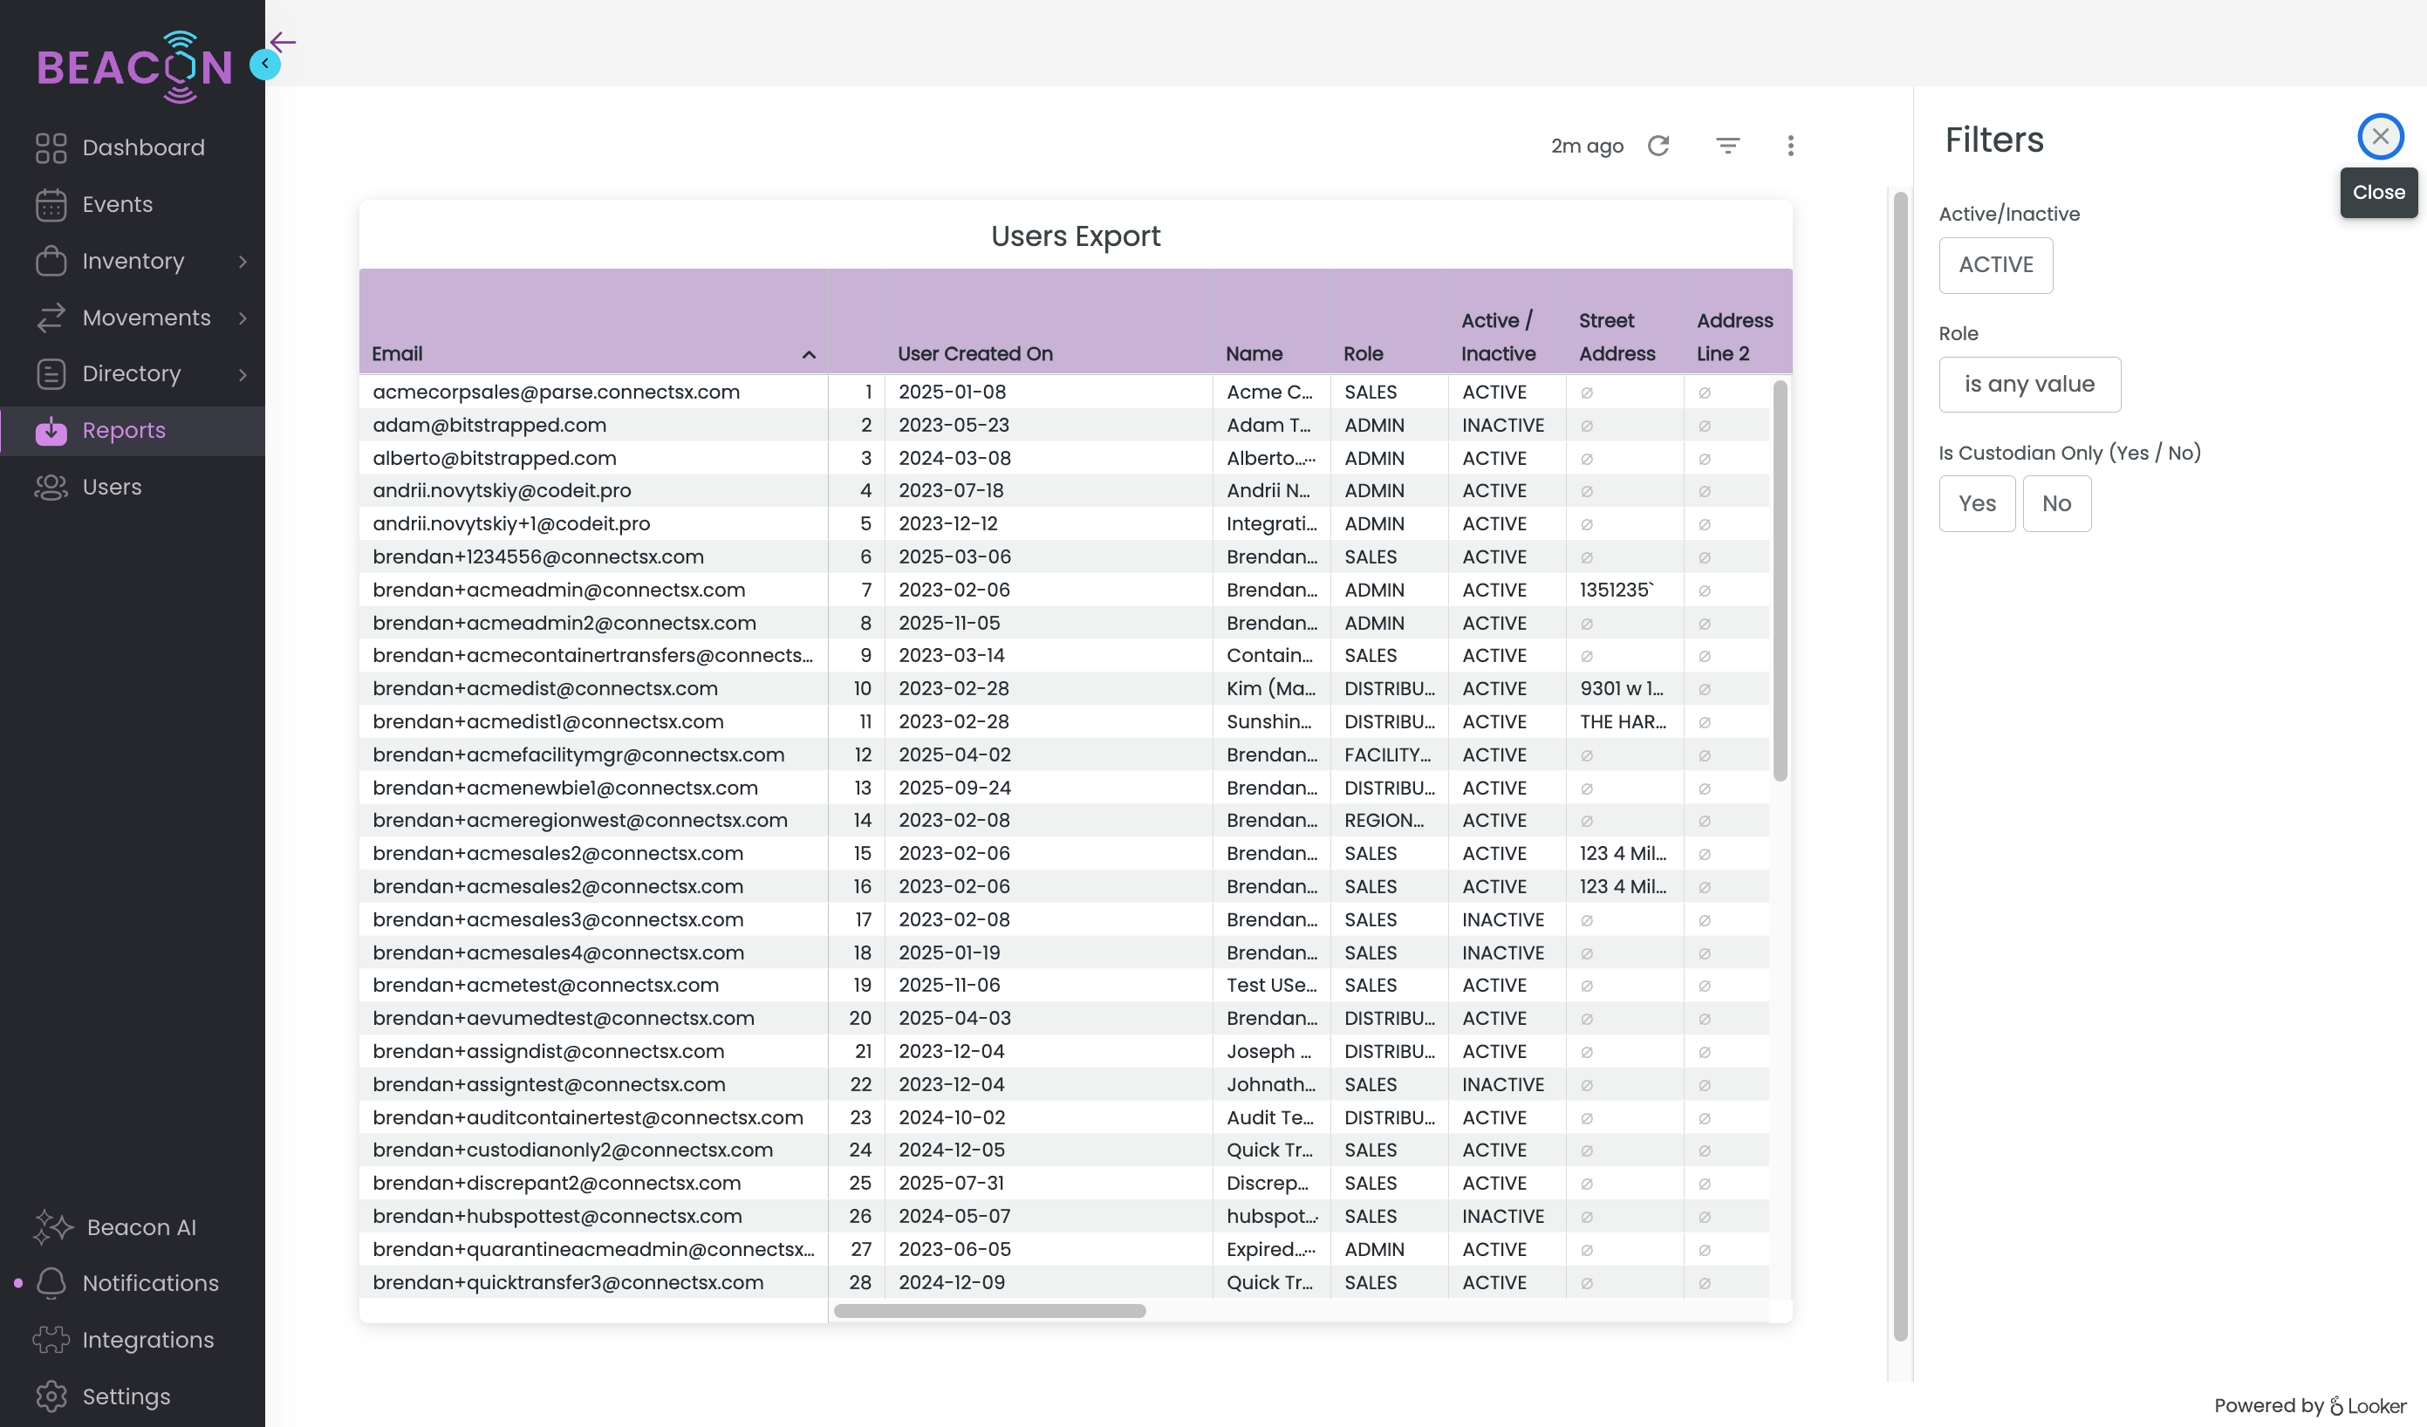Viewport: 2427px width, 1427px height.
Task: Open the three-dot dashboard actions menu
Action: (1790, 146)
